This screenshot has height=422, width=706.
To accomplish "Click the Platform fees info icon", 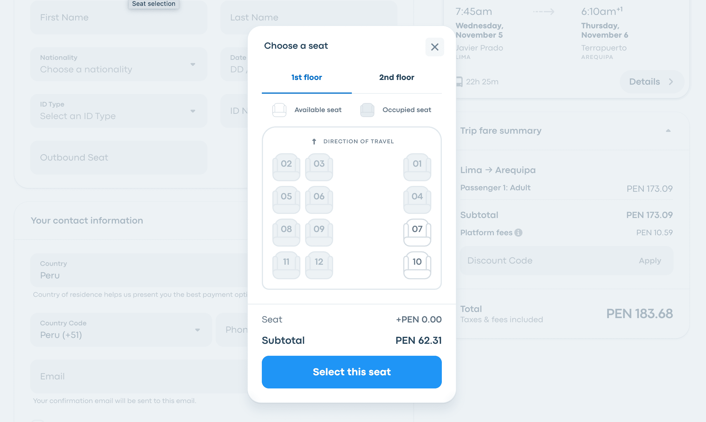I will click(518, 233).
